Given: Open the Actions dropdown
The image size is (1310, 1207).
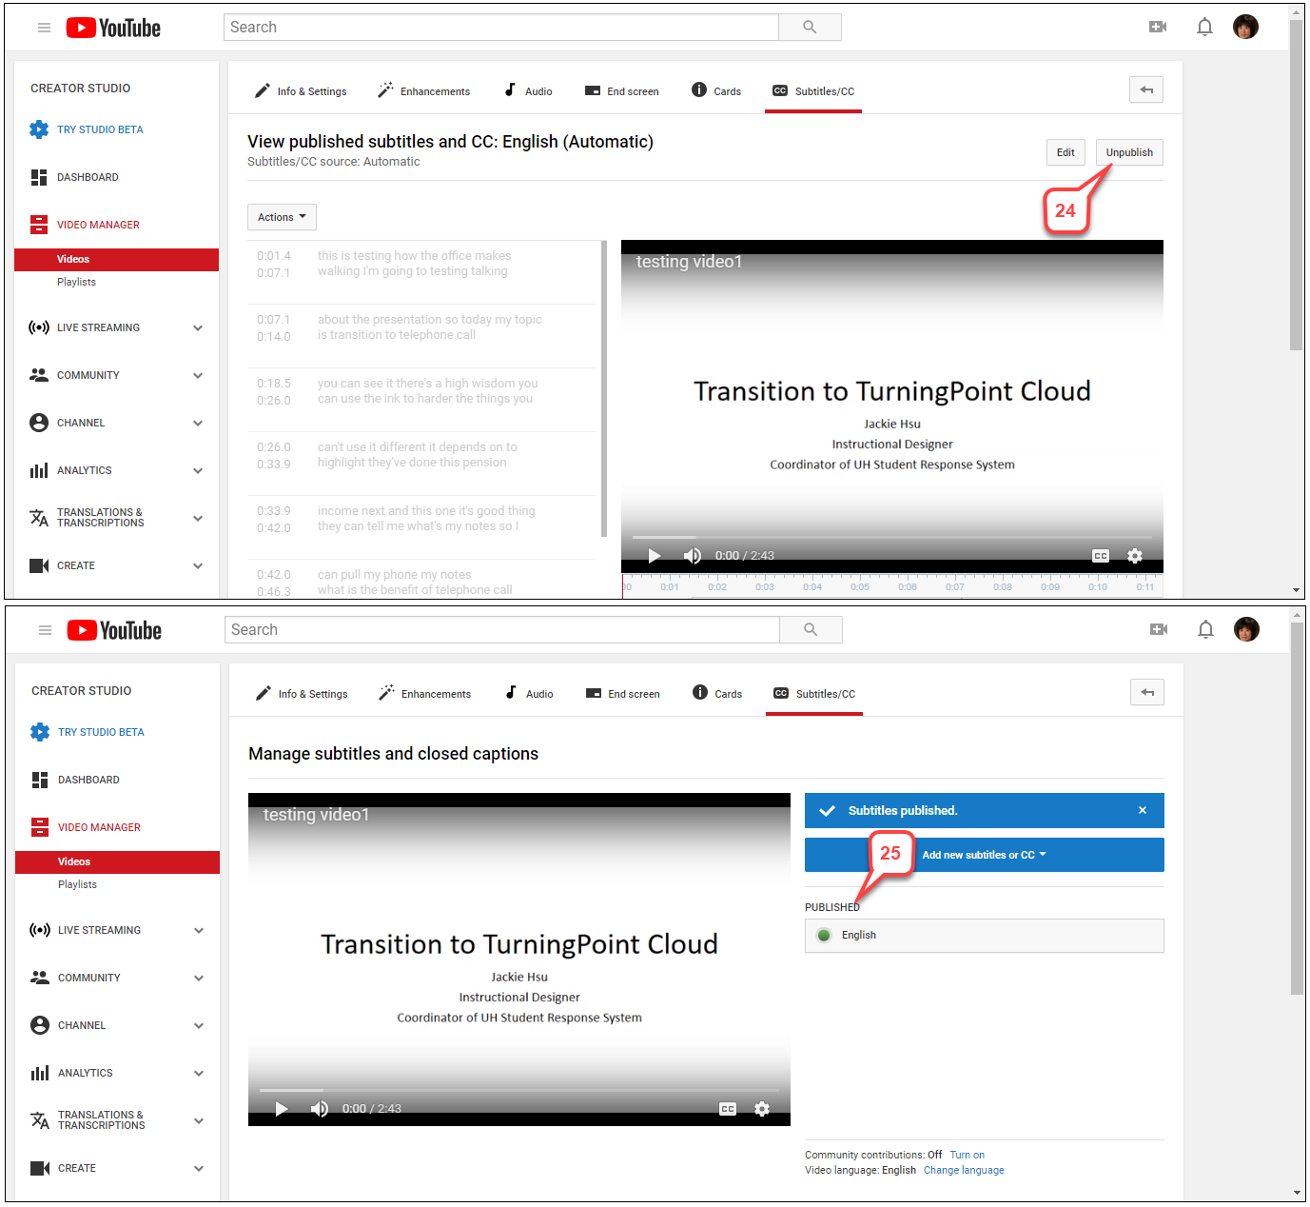Looking at the screenshot, I should pos(282,217).
